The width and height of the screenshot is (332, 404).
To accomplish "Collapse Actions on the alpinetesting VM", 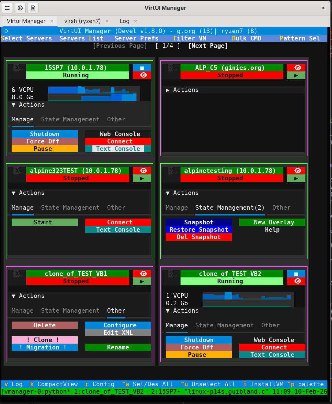I will [x=182, y=193].
